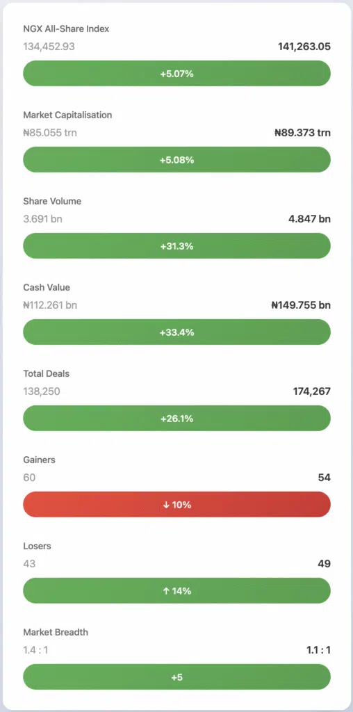
Task: Select the +5.08% Market Capitalisation bar
Action: pos(176,160)
